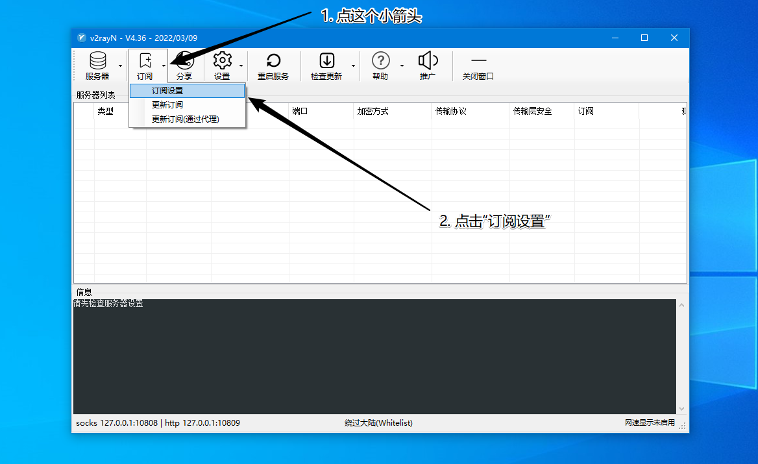Expand the Servers dropdown arrow
This screenshot has width=758, height=464.
point(120,66)
